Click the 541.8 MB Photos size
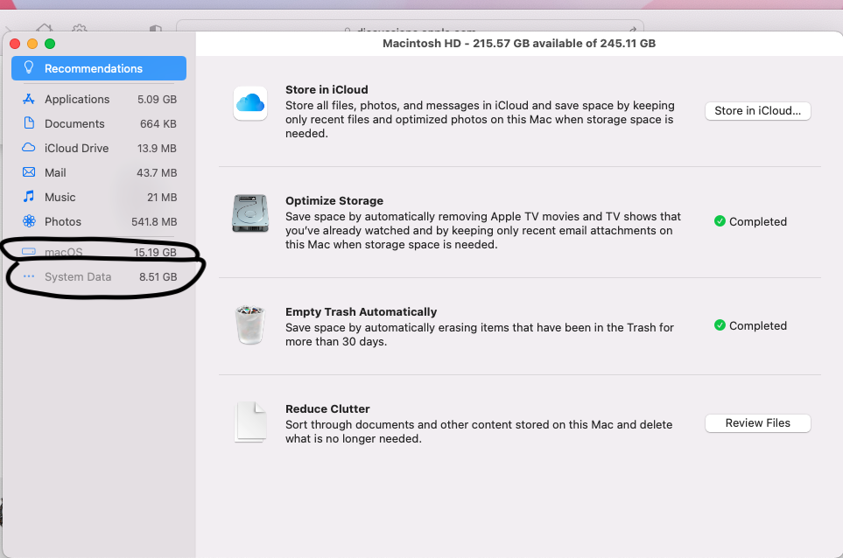 point(154,222)
